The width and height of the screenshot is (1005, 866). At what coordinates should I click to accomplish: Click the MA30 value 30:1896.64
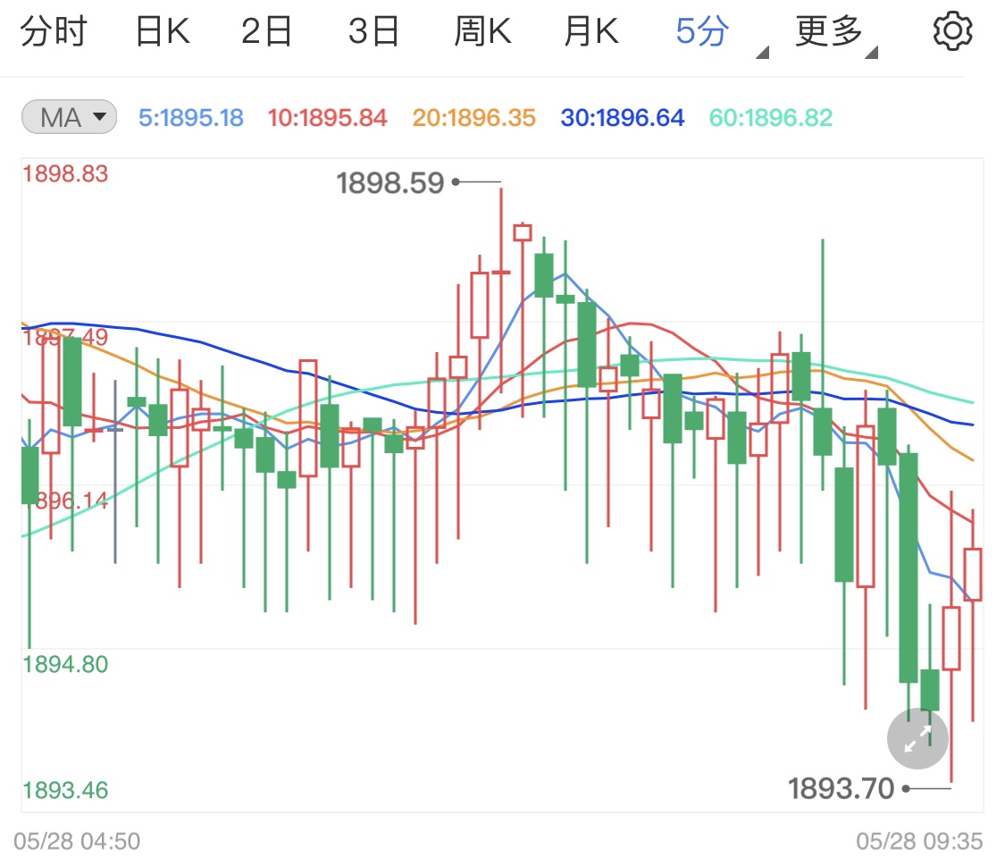[x=623, y=118]
